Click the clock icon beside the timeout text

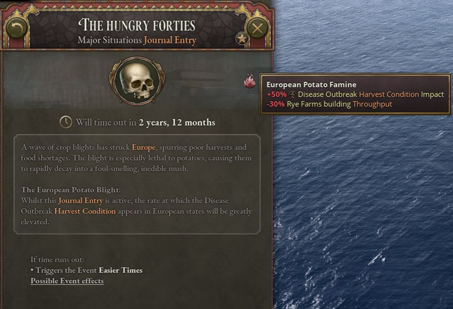coord(66,122)
